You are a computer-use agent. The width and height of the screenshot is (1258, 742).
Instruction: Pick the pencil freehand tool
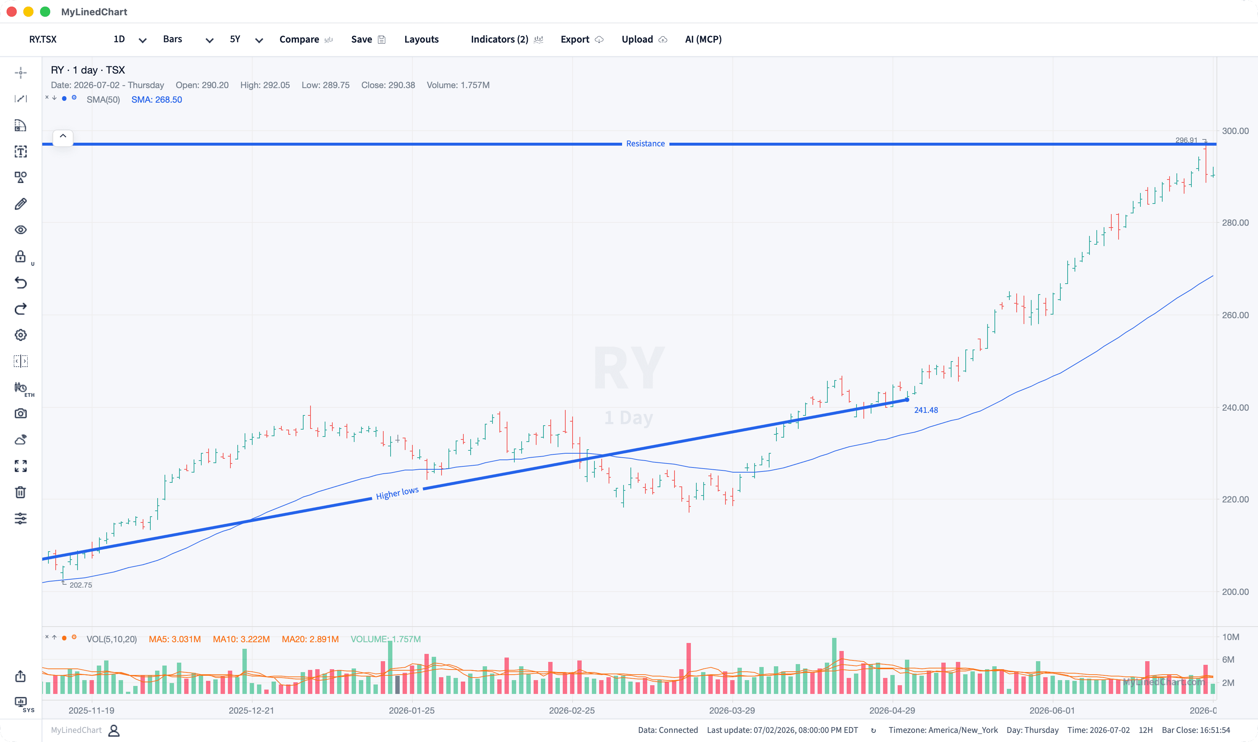click(20, 204)
